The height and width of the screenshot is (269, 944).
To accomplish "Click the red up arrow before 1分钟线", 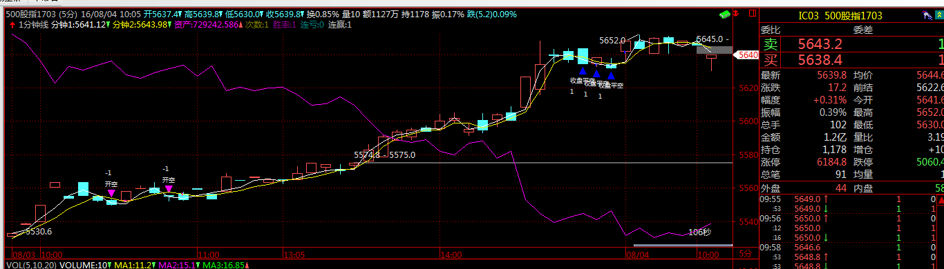I will [x=13, y=25].
